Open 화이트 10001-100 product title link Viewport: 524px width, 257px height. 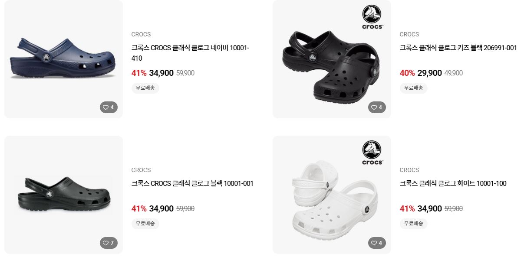coord(453,183)
